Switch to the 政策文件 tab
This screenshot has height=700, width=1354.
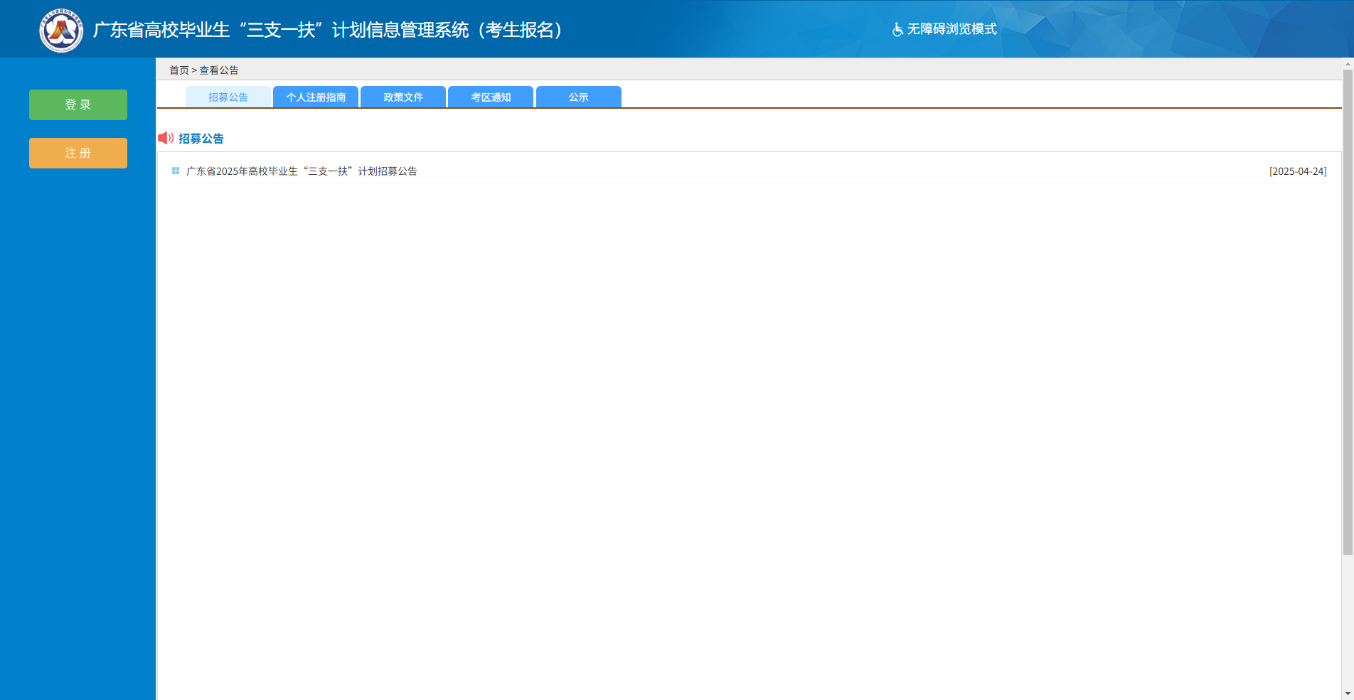pyautogui.click(x=403, y=97)
